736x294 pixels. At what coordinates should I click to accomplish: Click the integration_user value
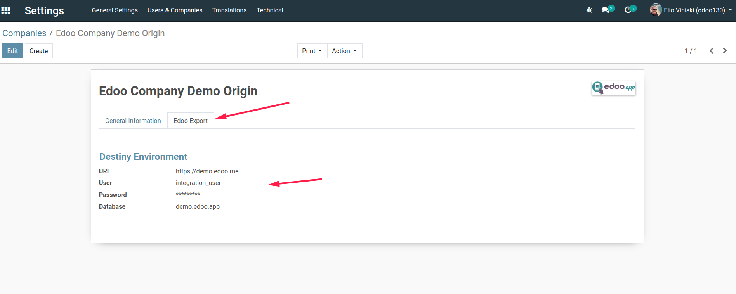click(x=198, y=183)
